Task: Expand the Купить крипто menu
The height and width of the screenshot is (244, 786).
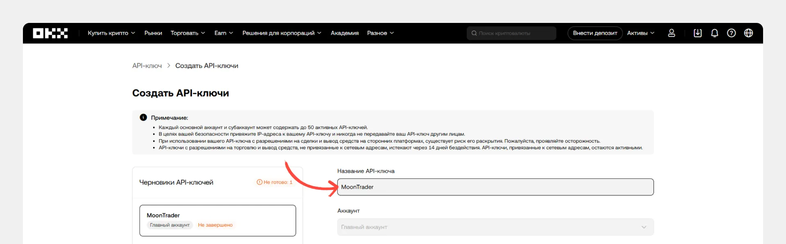Action: point(111,33)
